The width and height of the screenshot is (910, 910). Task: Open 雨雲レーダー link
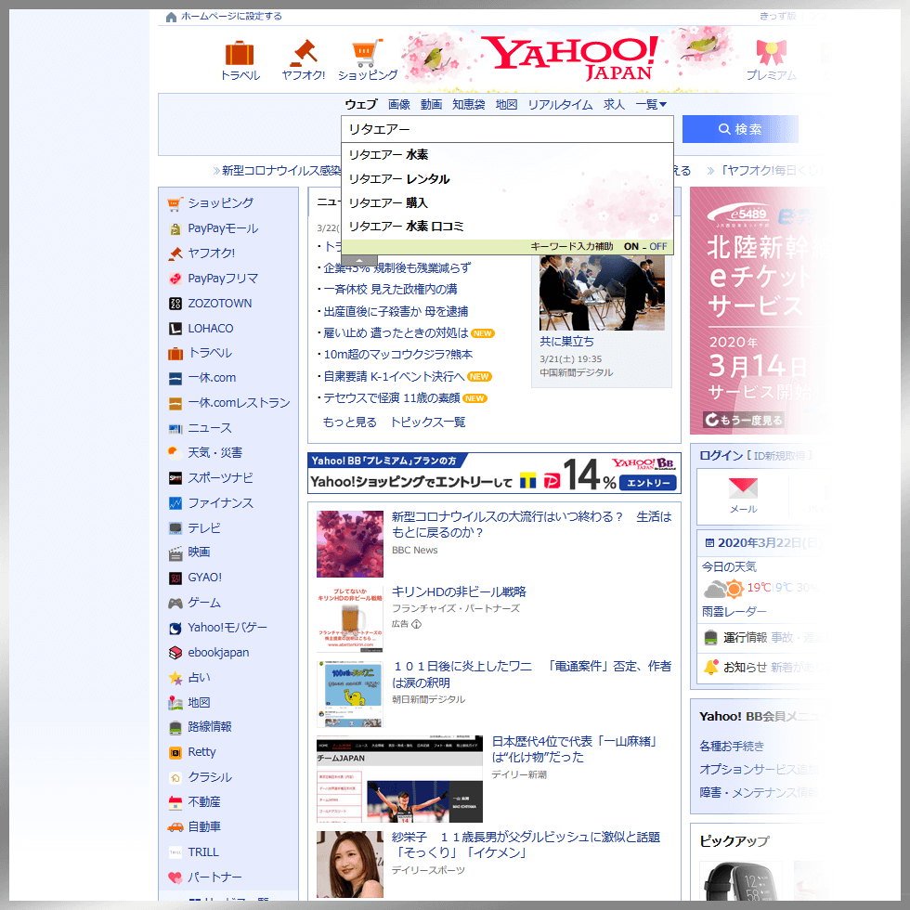(734, 612)
